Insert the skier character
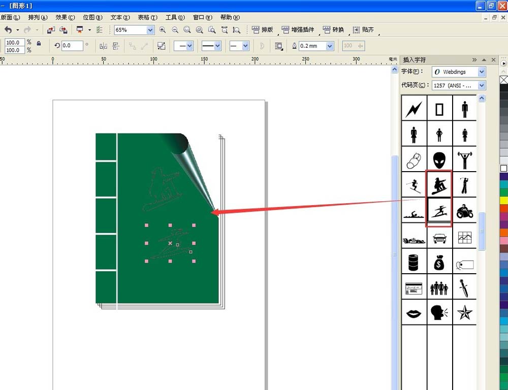Screen dimensions: 508x390 coord(414,185)
